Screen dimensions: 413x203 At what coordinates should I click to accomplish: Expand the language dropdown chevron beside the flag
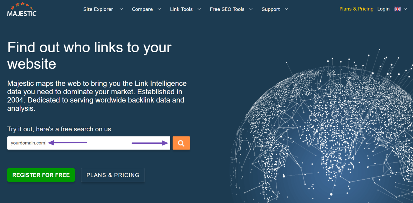[405, 9]
